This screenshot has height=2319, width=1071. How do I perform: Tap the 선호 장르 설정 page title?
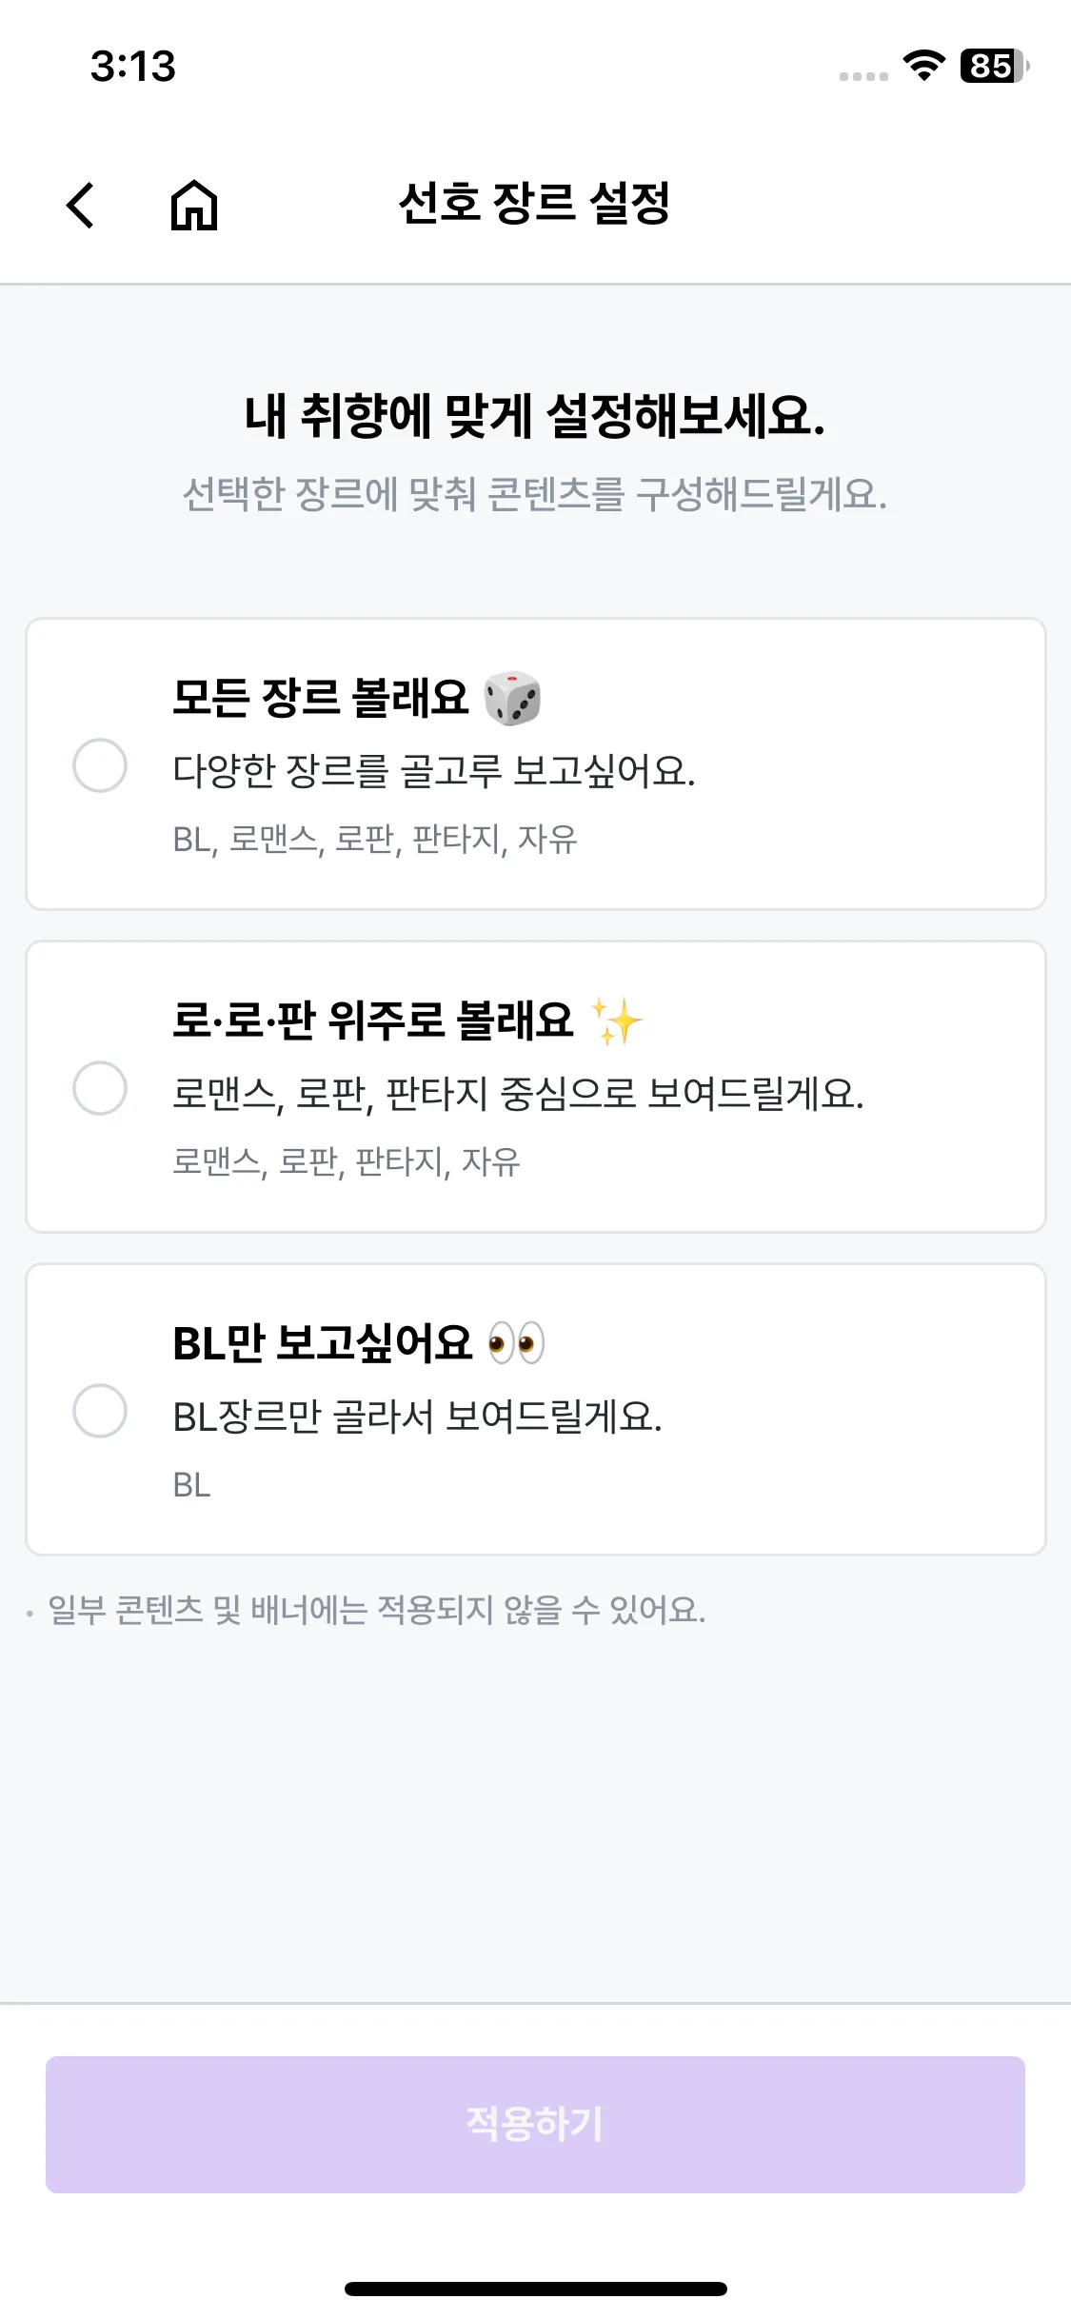pos(534,204)
